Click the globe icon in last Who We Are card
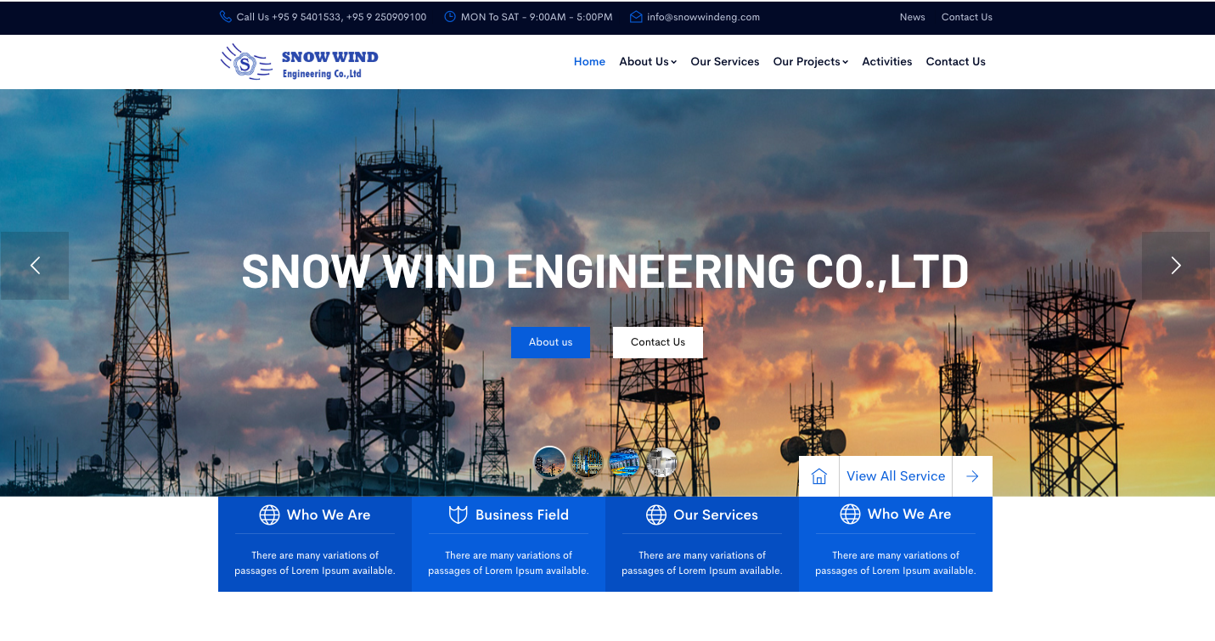 click(x=850, y=514)
